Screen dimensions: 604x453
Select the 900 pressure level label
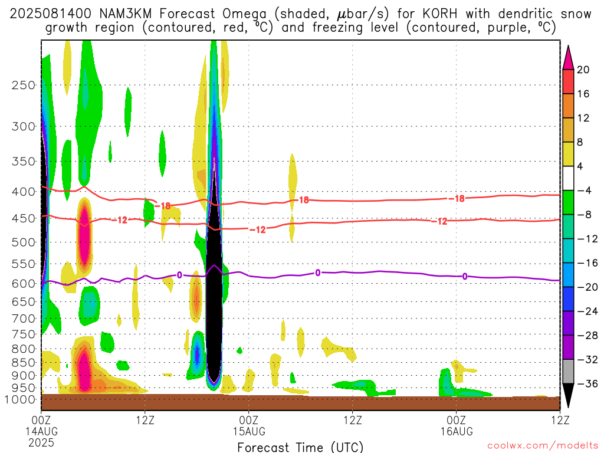click(24, 376)
